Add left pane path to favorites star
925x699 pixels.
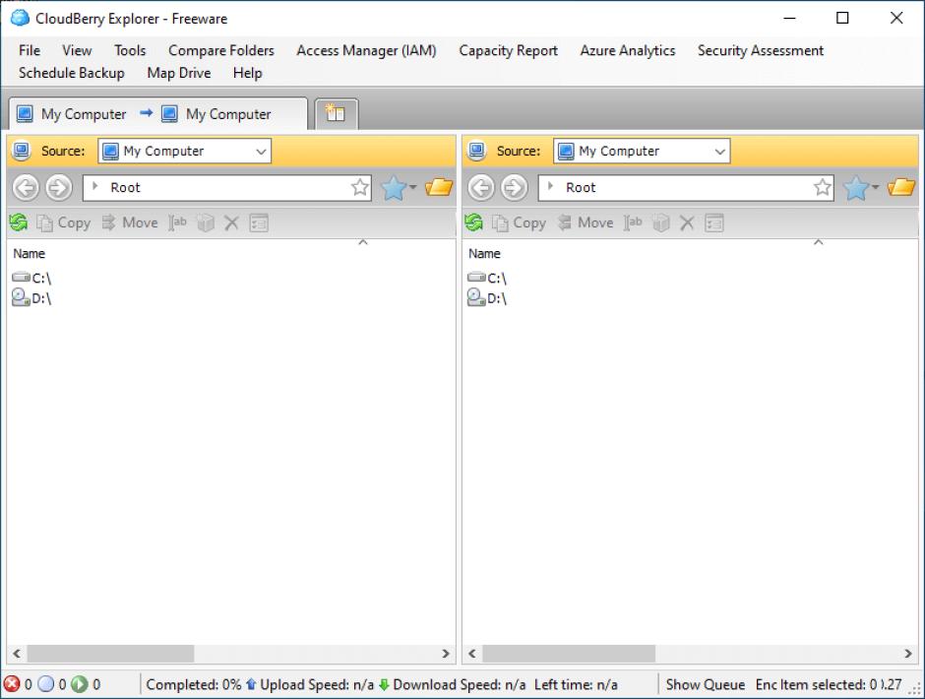click(x=360, y=188)
